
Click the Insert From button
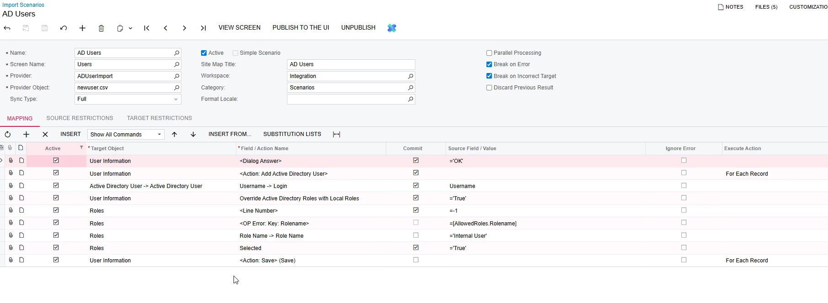[x=230, y=134]
